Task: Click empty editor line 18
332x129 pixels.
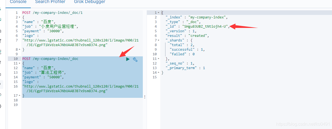Action: click(x=82, y=100)
